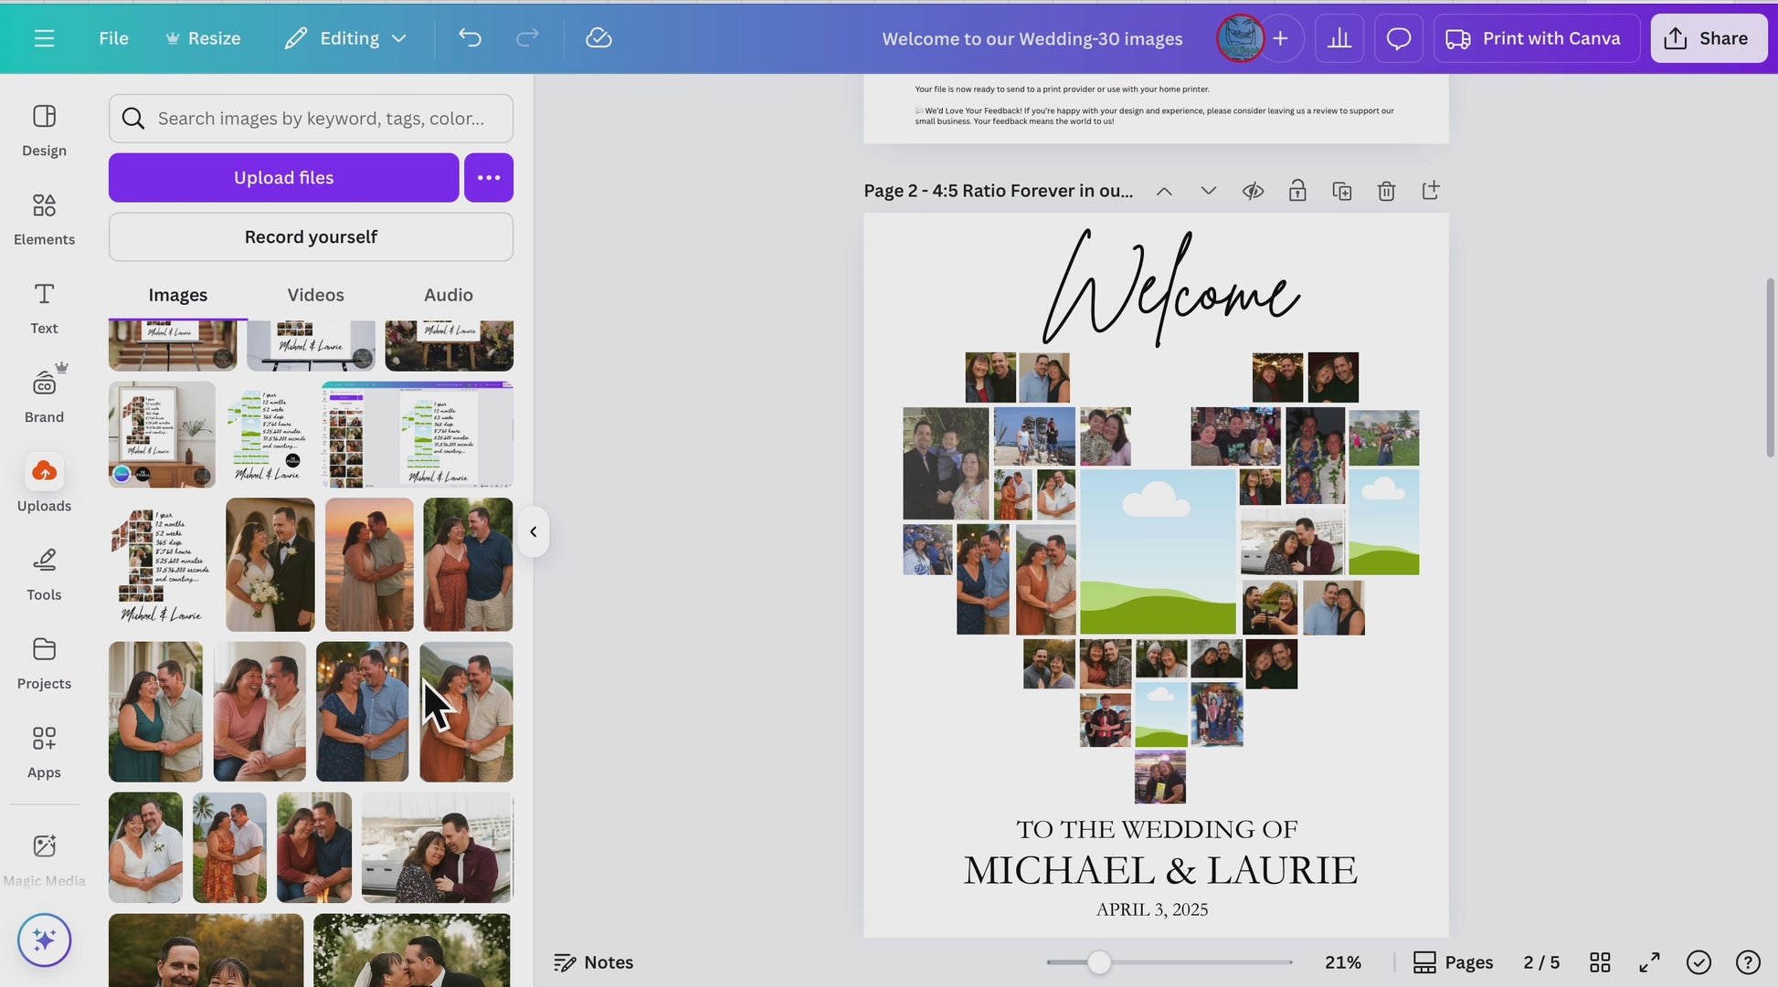Toggle grid view of pages

click(1600, 962)
